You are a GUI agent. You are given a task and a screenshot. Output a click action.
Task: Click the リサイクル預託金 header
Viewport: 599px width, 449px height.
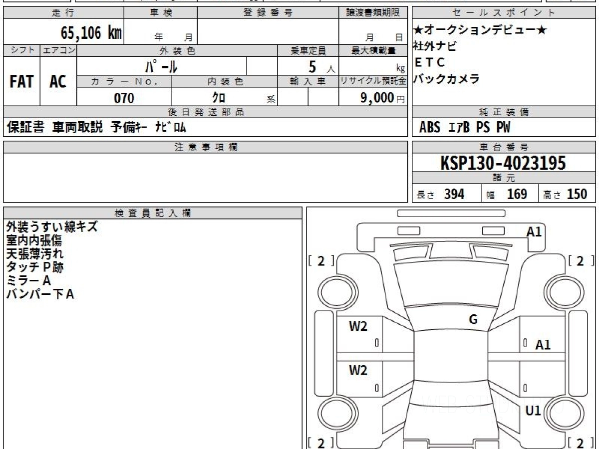pos(373,81)
